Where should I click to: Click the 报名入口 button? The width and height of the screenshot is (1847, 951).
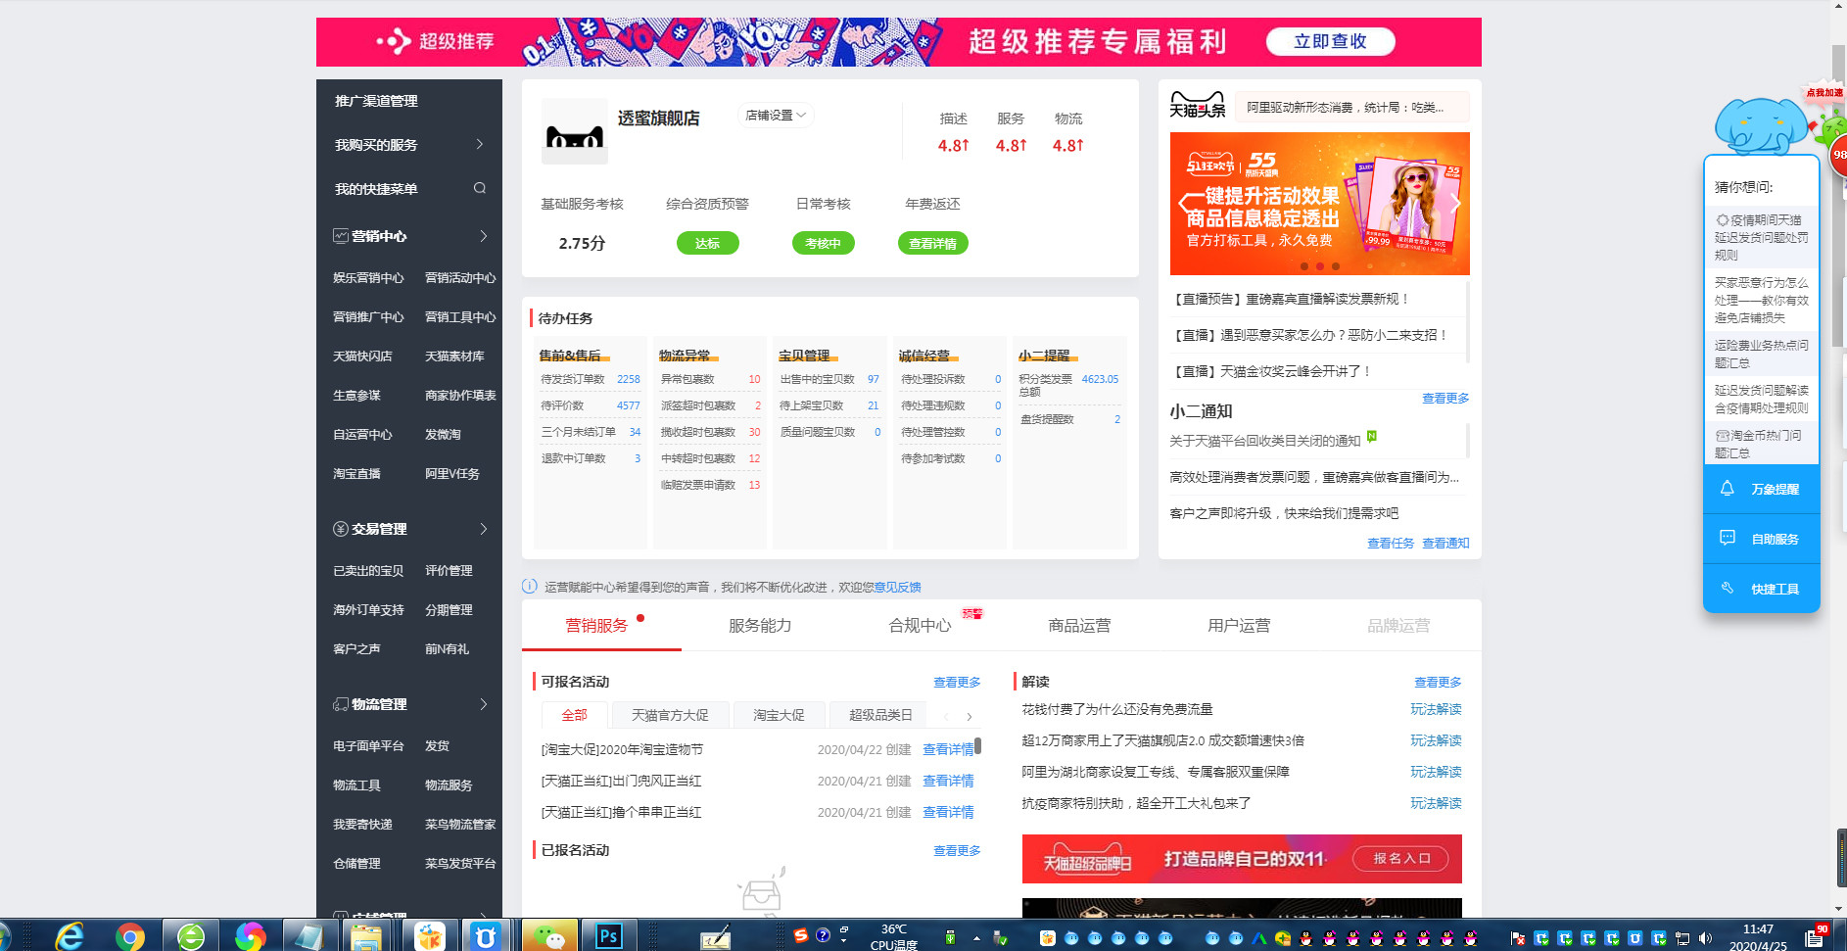pos(1401,858)
